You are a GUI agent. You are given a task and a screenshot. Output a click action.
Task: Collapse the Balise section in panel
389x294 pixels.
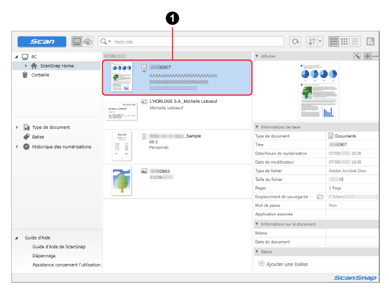pos(257,251)
